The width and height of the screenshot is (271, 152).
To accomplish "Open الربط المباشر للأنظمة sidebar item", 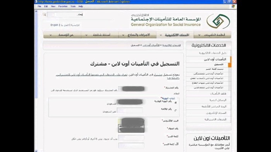I will pyautogui.click(x=214, y=106).
